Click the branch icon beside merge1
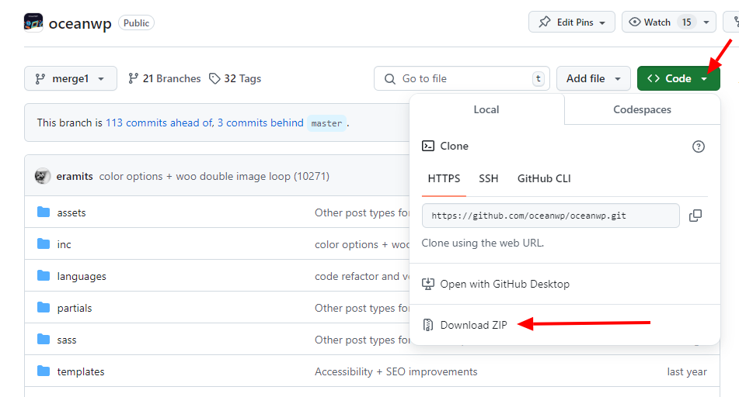Image resolution: width=739 pixels, height=397 pixels. tap(40, 78)
